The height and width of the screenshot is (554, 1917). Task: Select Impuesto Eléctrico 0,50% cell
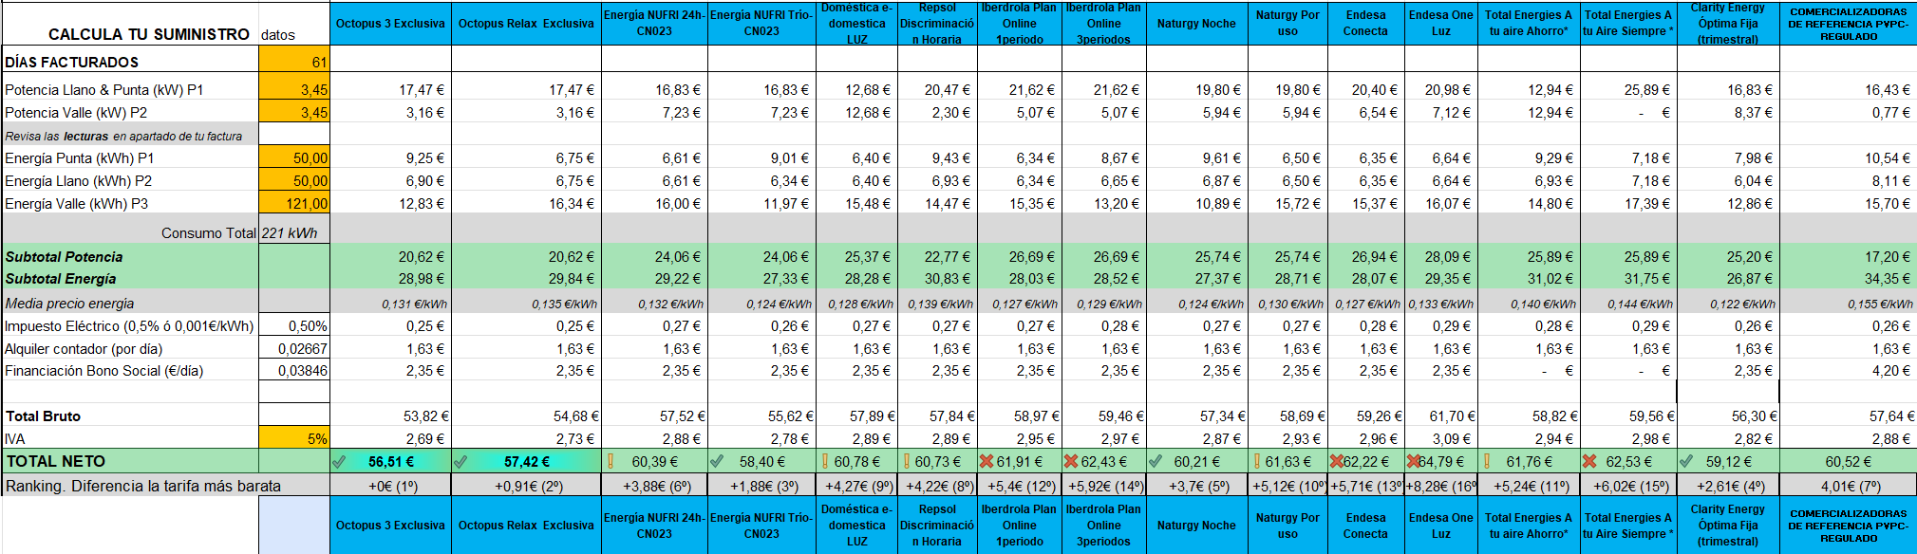[294, 325]
